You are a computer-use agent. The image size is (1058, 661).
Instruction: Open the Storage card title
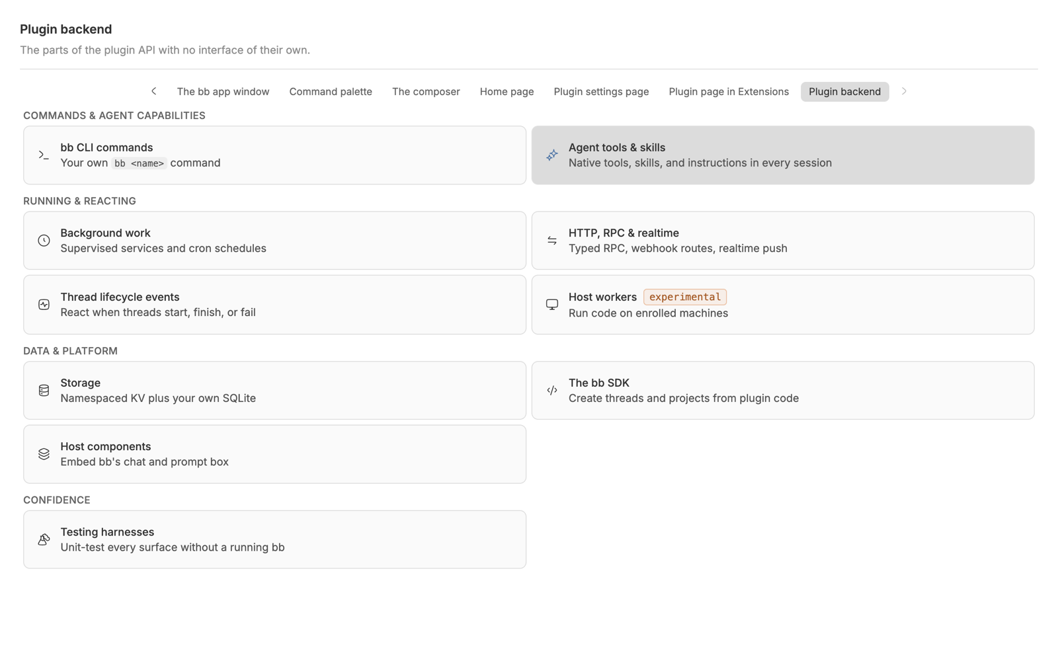point(80,383)
